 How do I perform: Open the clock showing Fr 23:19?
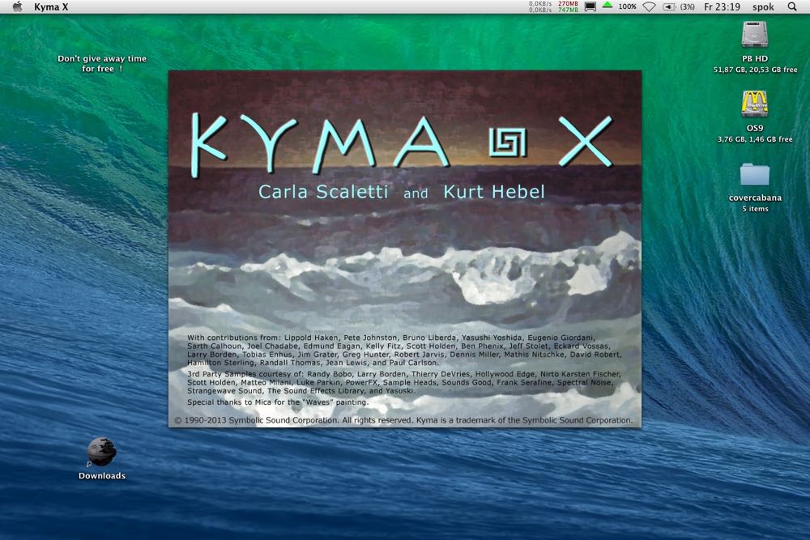[722, 6]
